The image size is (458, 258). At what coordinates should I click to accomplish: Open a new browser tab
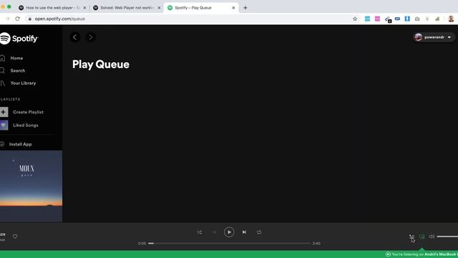[x=245, y=8]
